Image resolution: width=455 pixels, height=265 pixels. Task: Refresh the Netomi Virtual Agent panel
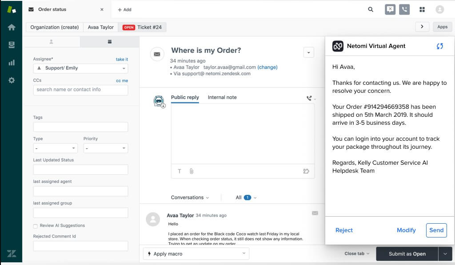(440, 46)
